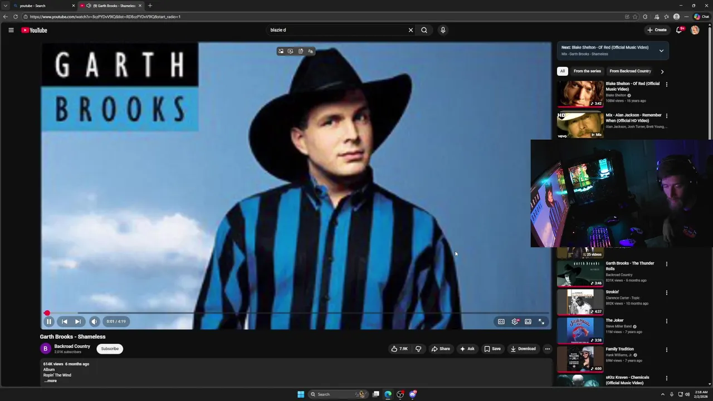Expand description with ...more
Image resolution: width=713 pixels, height=401 pixels.
tap(51, 381)
